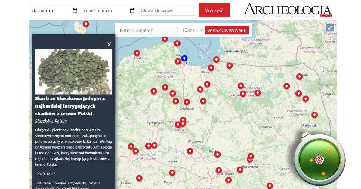Click the fullscreen expand arrow on the map
361x189 pixels.
[x=330, y=27]
